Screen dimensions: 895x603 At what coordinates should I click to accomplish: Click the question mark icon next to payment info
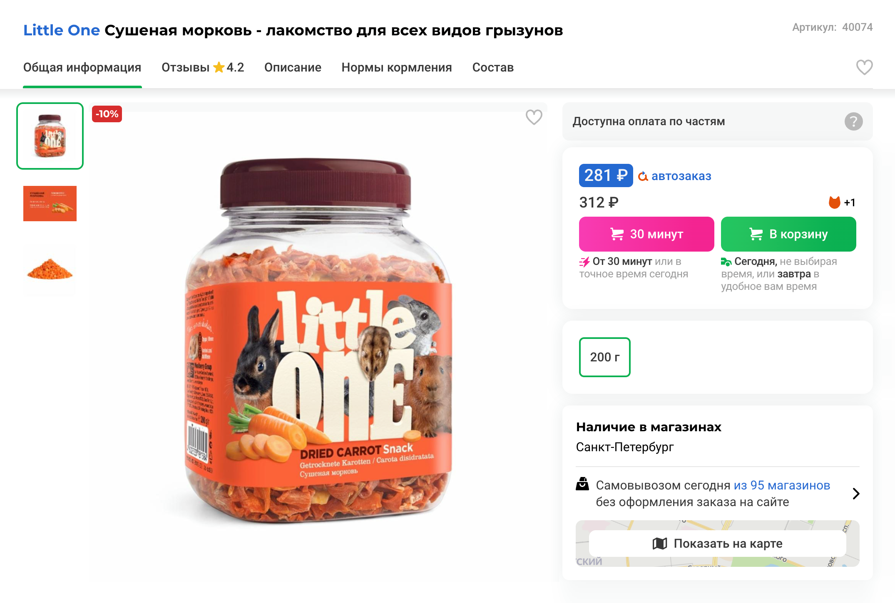pyautogui.click(x=854, y=121)
